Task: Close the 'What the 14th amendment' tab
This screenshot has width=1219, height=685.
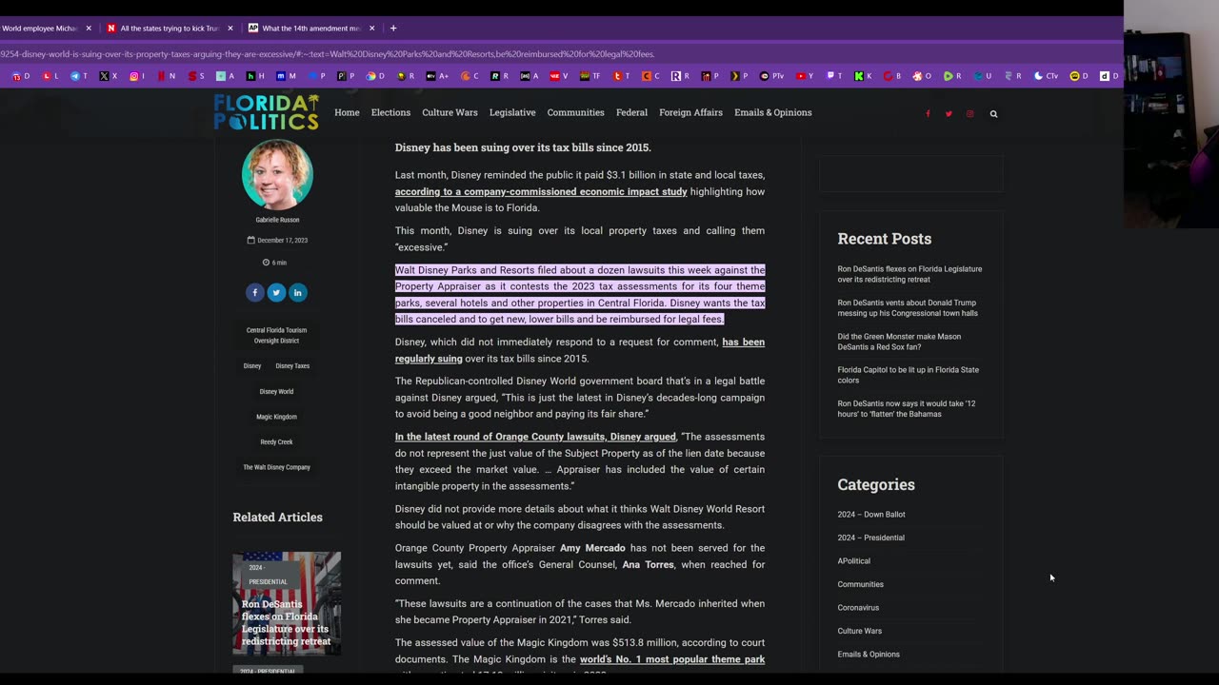Action: click(x=371, y=29)
